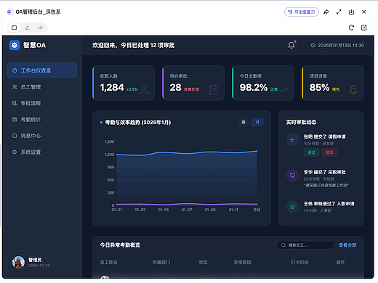Close the OA管理后台 preview window
The height and width of the screenshot is (283, 378).
click(364, 12)
